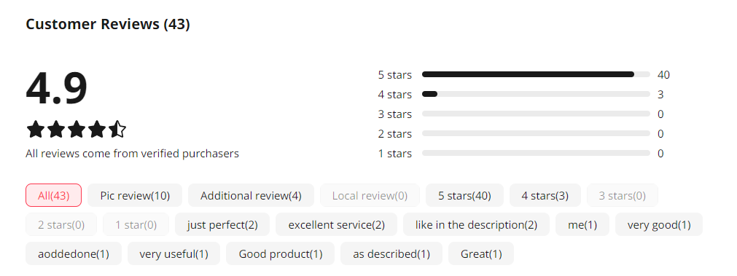Click the first filled star icon
The width and height of the screenshot is (737, 276).
pos(35,129)
